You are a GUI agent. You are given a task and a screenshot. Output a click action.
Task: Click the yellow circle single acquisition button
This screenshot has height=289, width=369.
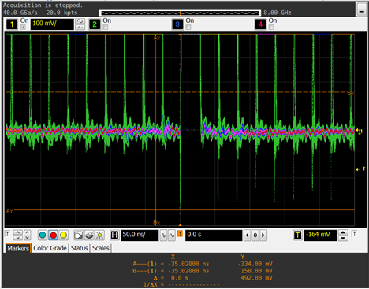(63, 235)
